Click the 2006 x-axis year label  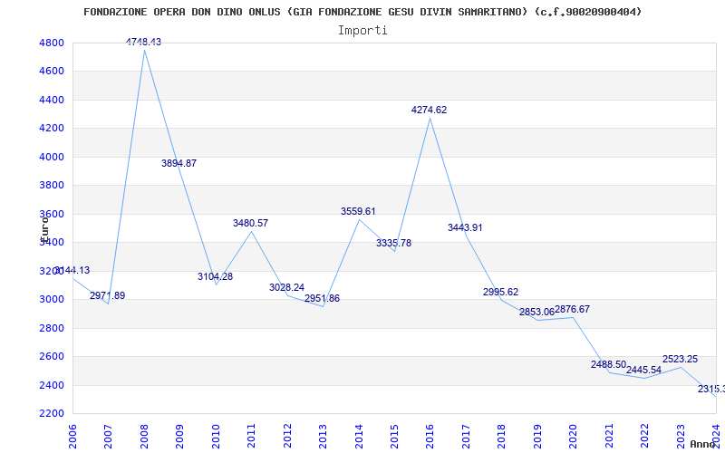tap(72, 437)
